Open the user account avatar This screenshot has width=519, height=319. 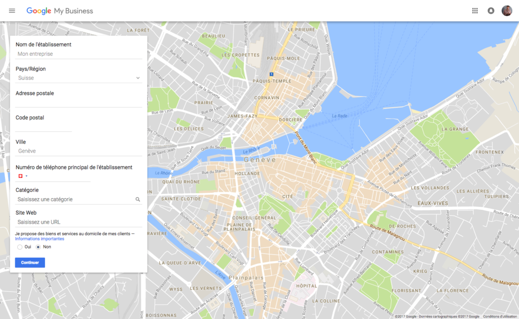point(507,11)
